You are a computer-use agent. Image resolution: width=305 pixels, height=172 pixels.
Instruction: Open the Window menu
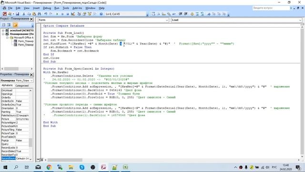click(90, 8)
